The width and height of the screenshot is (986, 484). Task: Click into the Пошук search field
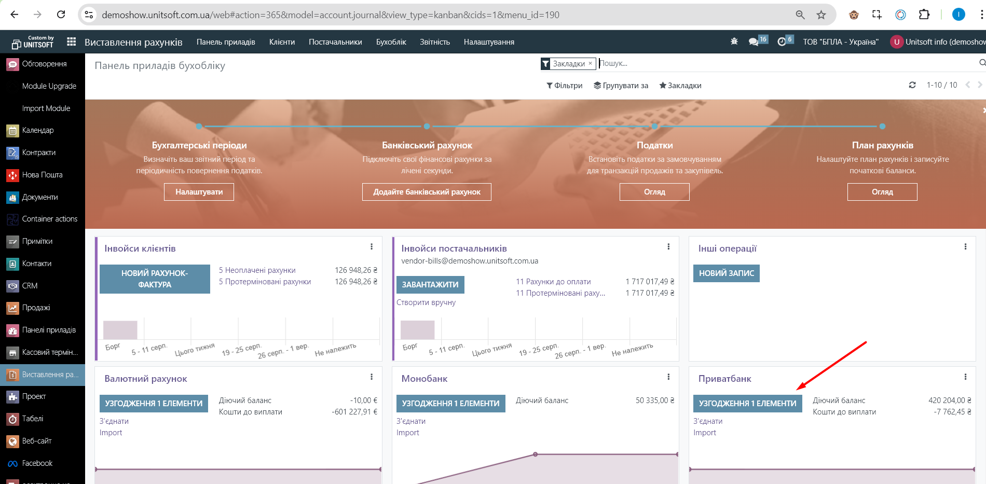point(778,63)
